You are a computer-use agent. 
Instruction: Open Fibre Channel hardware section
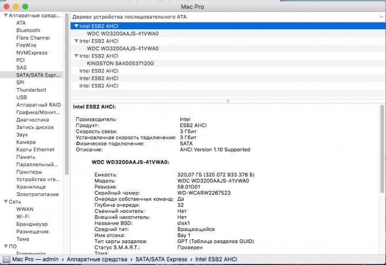click(x=33, y=38)
